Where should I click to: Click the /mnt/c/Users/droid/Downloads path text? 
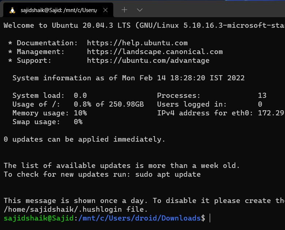(140, 218)
